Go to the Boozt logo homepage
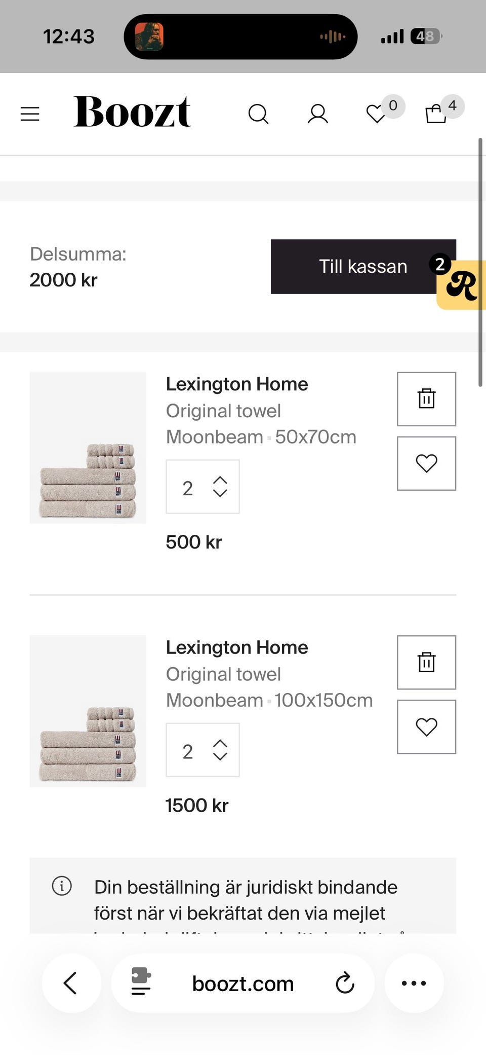The height and width of the screenshot is (1055, 486). 132,112
